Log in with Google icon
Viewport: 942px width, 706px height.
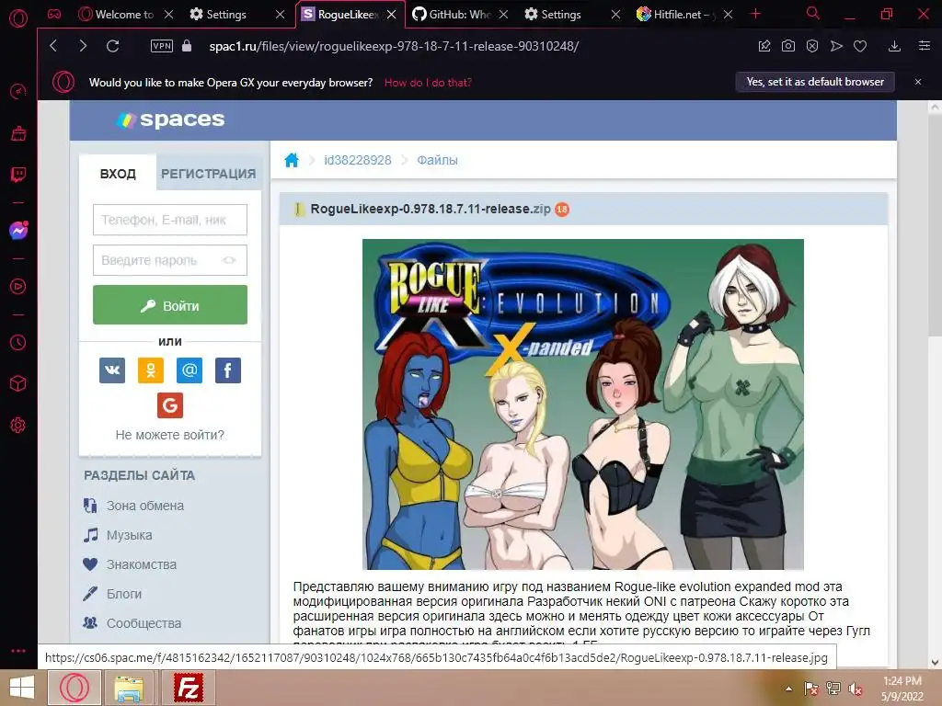pos(170,405)
